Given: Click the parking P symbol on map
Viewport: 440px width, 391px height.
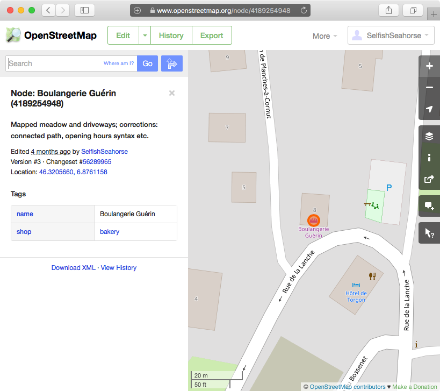Looking at the screenshot, I should tap(388, 188).
